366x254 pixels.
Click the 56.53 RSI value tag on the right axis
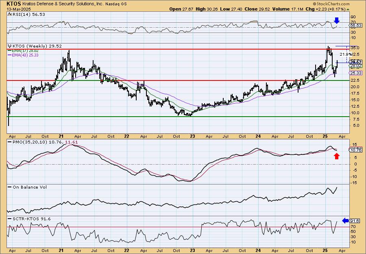pyautogui.click(x=356, y=26)
